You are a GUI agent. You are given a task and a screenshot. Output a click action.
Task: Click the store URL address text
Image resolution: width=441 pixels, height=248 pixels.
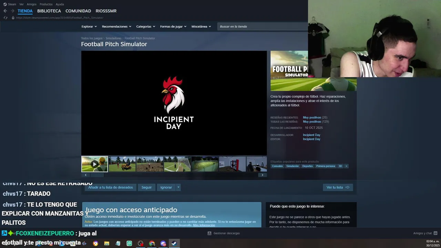[x=60, y=18]
